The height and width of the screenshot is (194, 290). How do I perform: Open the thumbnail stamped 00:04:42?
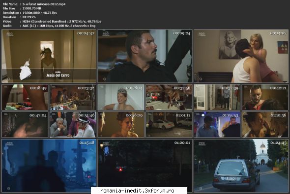[49, 56]
